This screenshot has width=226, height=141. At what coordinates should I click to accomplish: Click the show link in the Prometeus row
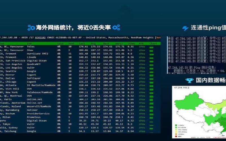pos(142,117)
